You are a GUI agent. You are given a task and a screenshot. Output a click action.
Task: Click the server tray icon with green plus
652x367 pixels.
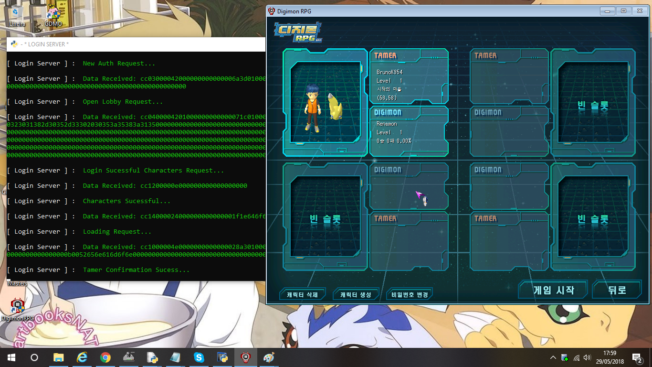[565, 357]
